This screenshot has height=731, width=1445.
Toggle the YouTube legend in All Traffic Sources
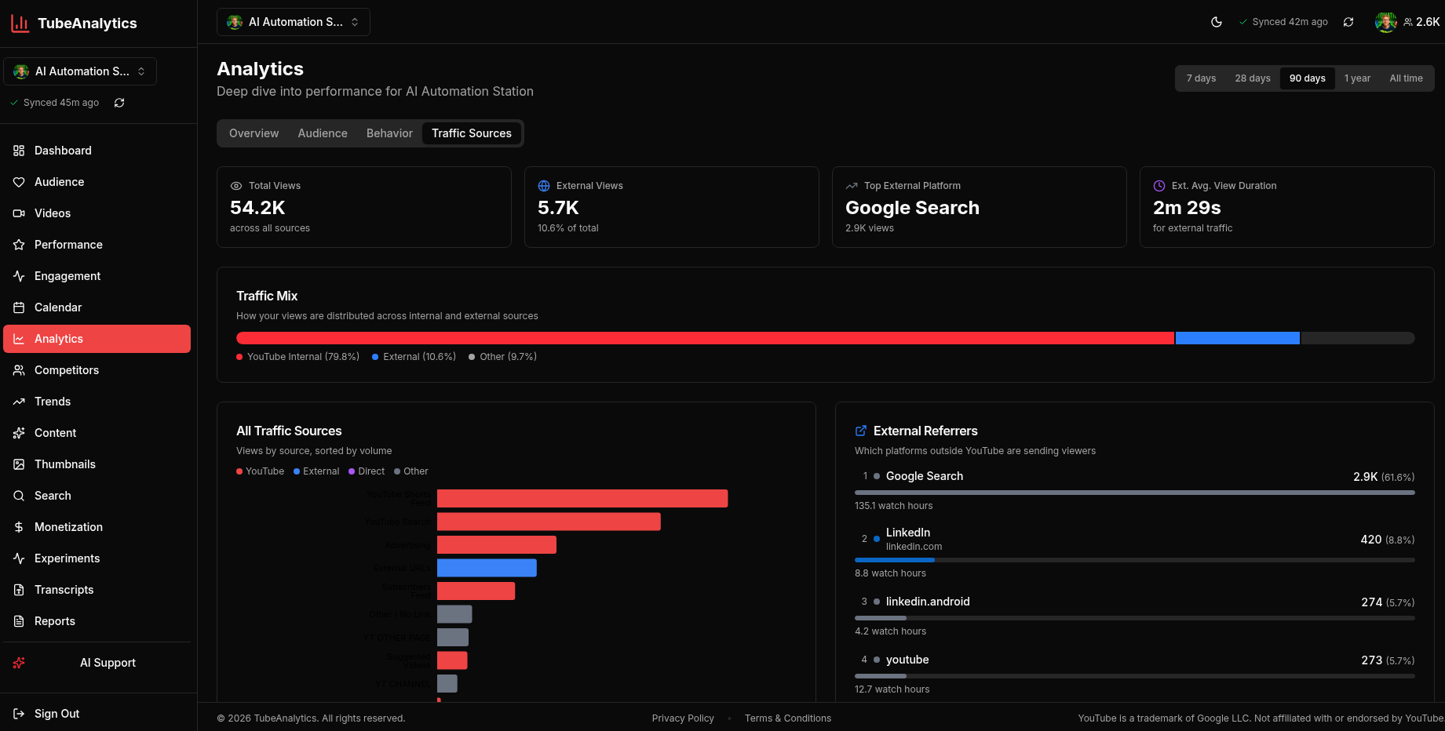tap(260, 471)
